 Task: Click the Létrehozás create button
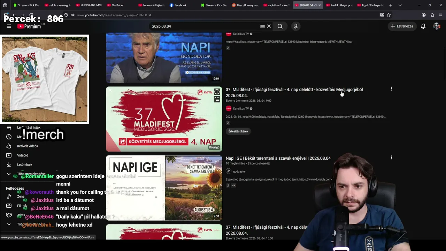pos(402,26)
